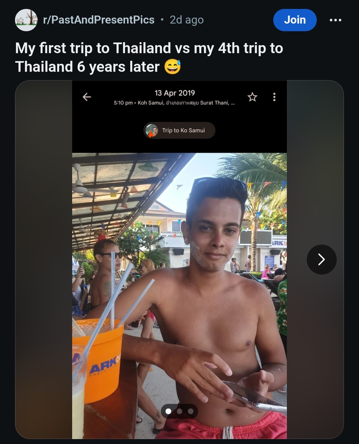This screenshot has width=359, height=444.
Task: Tap the small avatar in the Ko Samui chip
Action: pos(152,130)
